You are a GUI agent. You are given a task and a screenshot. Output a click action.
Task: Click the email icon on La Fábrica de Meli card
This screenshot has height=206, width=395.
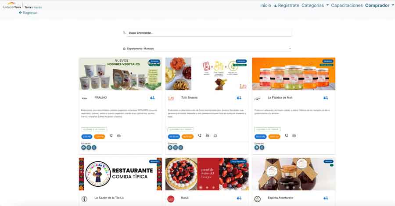point(294,136)
